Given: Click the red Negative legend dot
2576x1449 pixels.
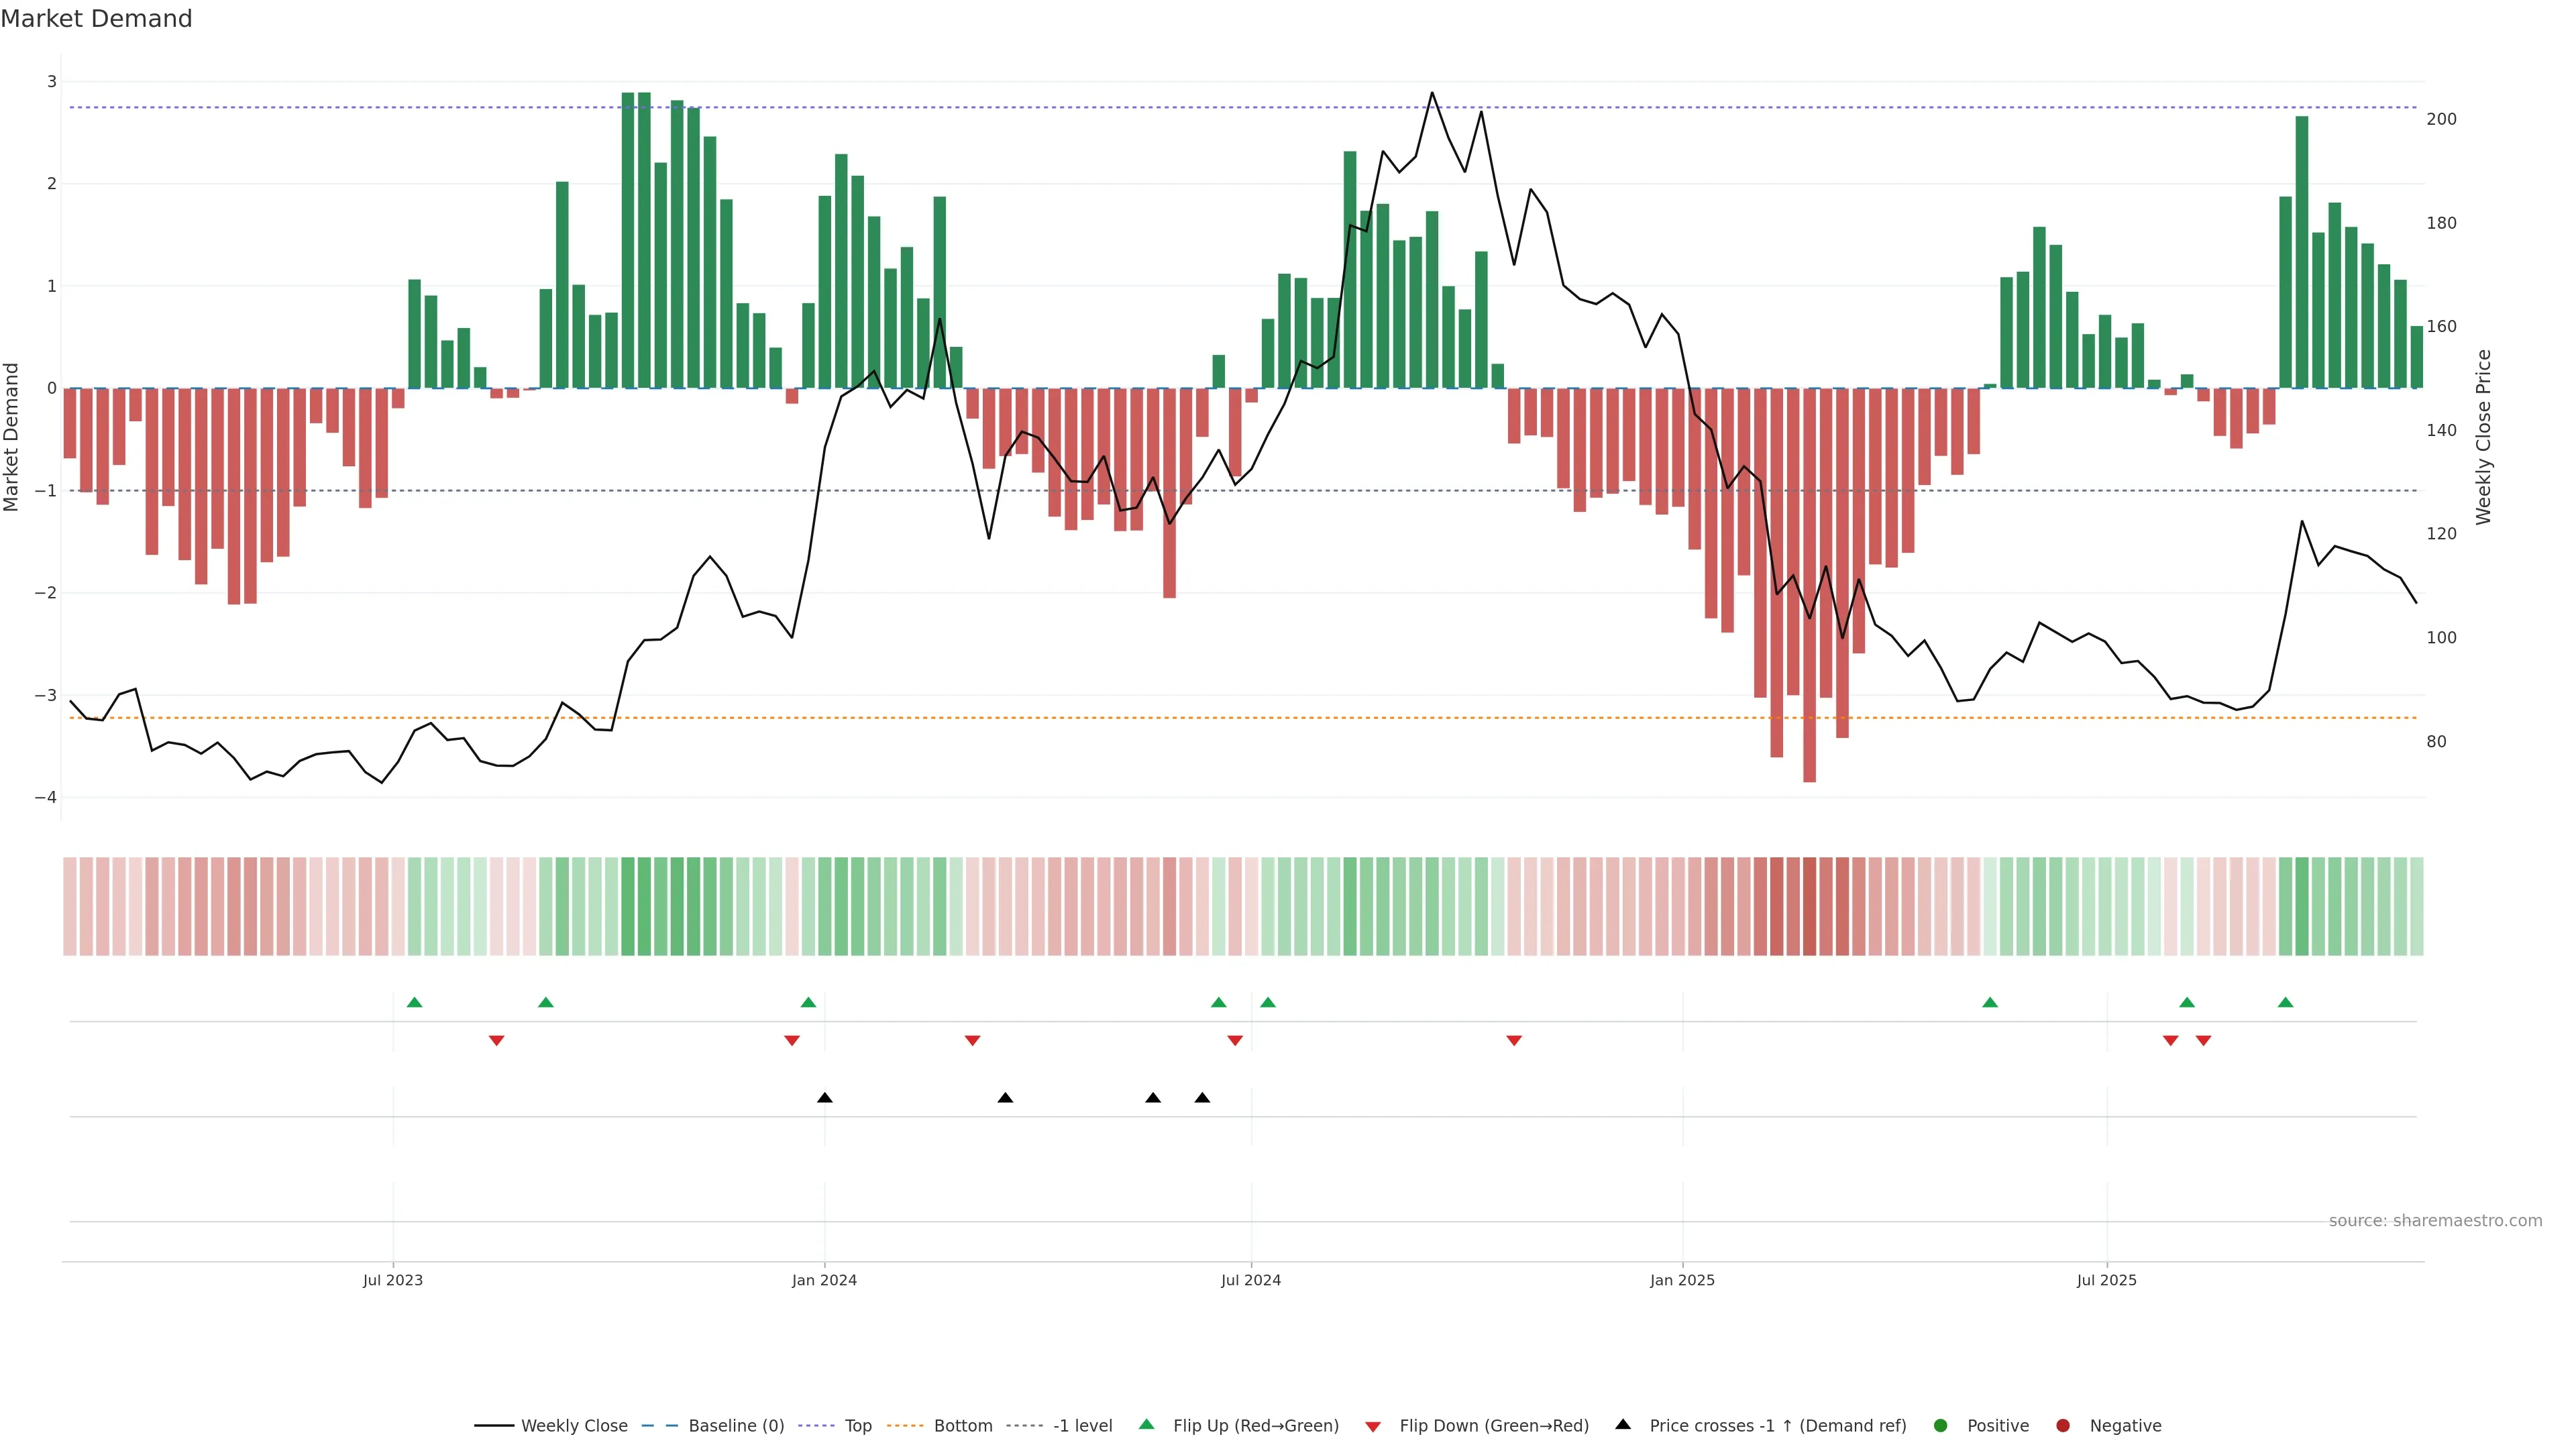Looking at the screenshot, I should [2063, 1425].
